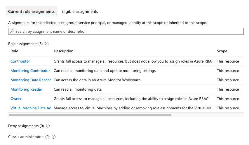The image size is (249, 145).
Task: Click info icon next to Classic administrators
Action: point(54,137)
